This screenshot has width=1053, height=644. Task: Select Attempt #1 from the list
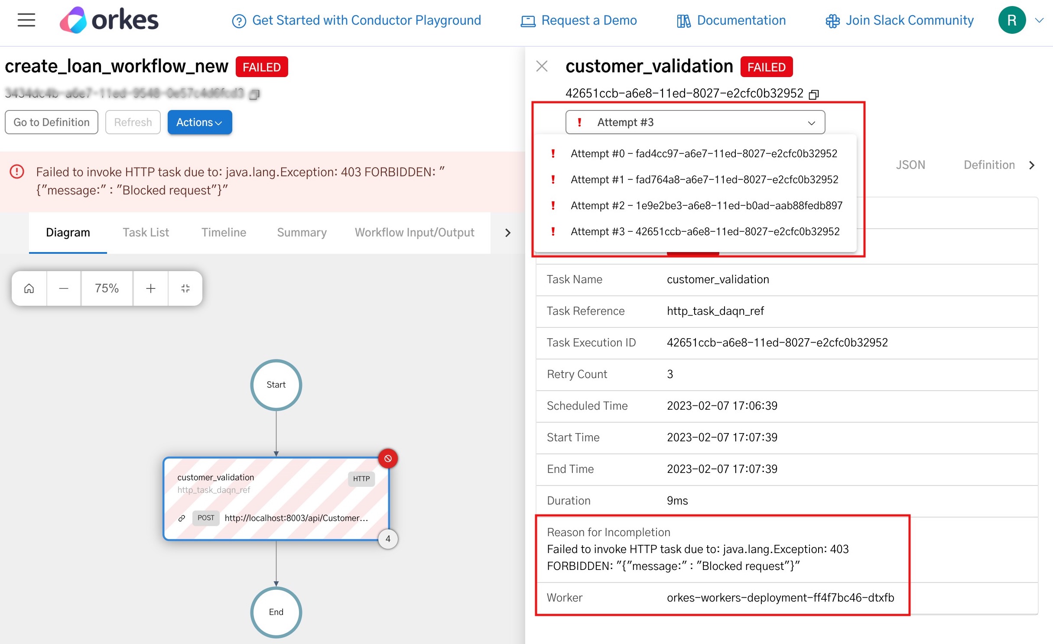pos(704,180)
